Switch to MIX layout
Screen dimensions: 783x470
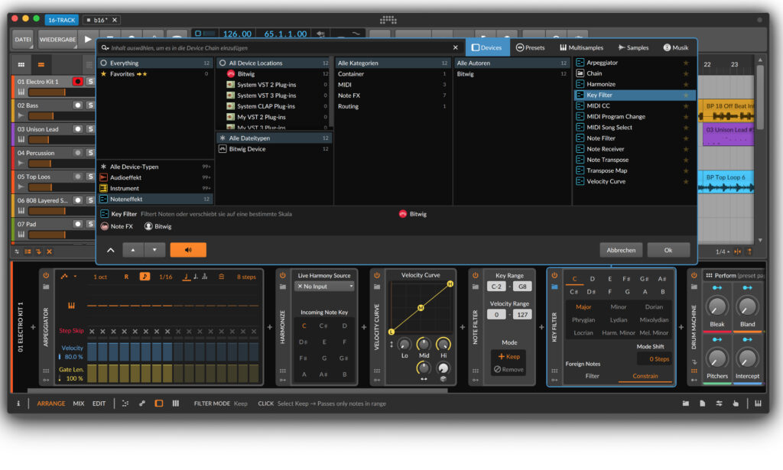(79, 404)
